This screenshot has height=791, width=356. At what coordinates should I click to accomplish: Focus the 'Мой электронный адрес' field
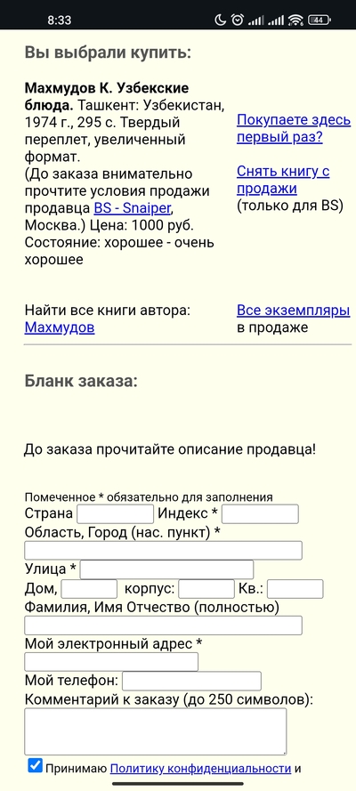point(111,662)
